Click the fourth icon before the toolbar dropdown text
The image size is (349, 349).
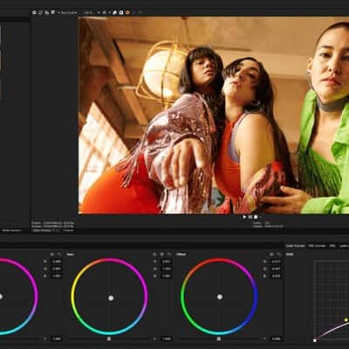pyautogui.click(x=53, y=12)
